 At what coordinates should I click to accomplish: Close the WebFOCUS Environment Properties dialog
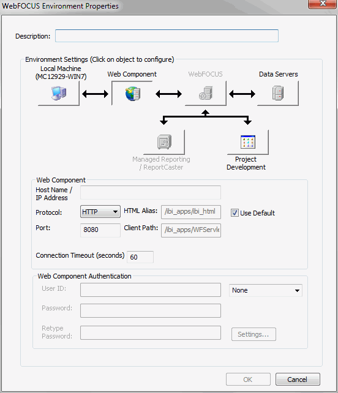click(323, 4)
